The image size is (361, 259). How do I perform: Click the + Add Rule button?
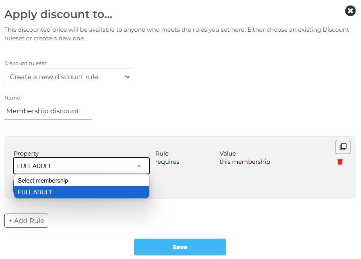point(26,221)
